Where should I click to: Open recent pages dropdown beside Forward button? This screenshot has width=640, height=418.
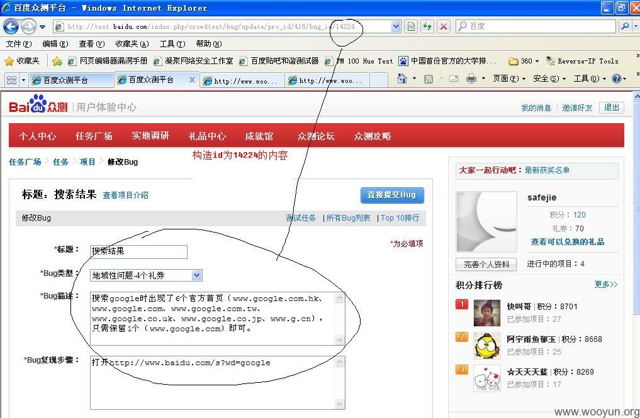(42, 27)
